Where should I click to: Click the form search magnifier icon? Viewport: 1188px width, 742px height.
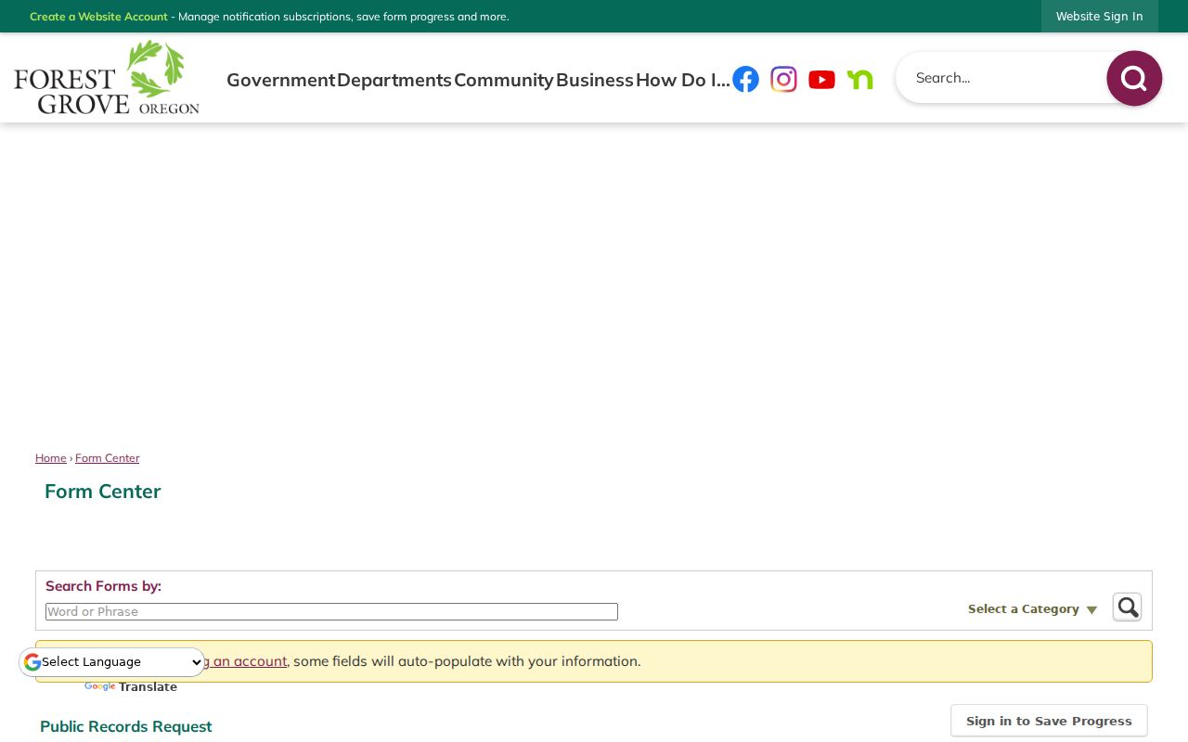coord(1128,608)
